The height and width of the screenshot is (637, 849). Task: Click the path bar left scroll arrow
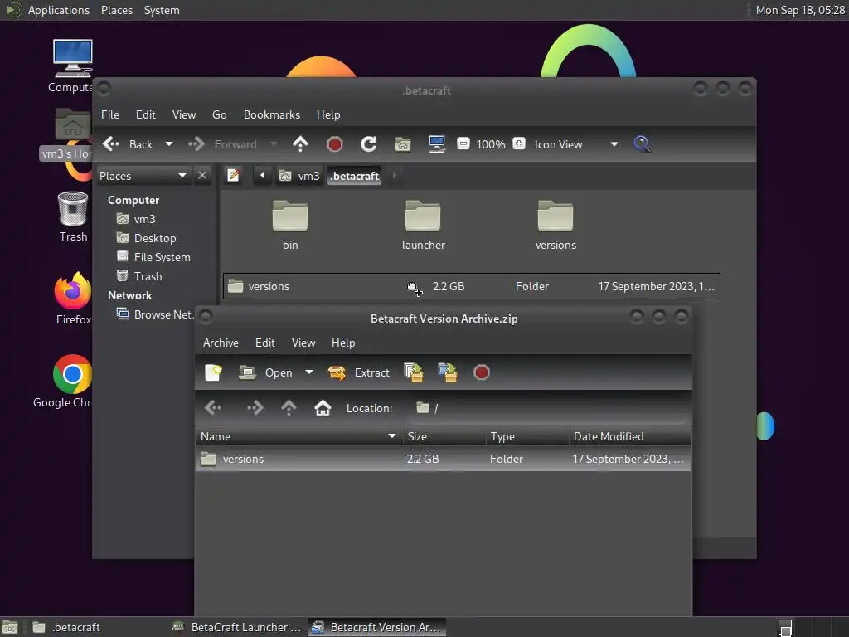tap(263, 175)
